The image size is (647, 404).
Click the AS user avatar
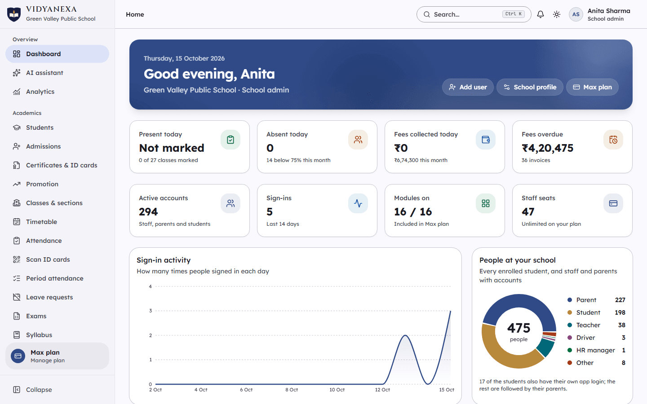576,14
